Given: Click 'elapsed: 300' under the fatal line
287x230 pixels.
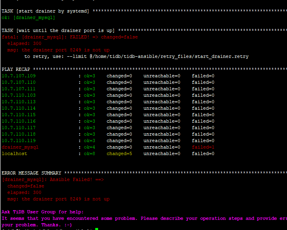Looking at the screenshot, I should 24,43.
